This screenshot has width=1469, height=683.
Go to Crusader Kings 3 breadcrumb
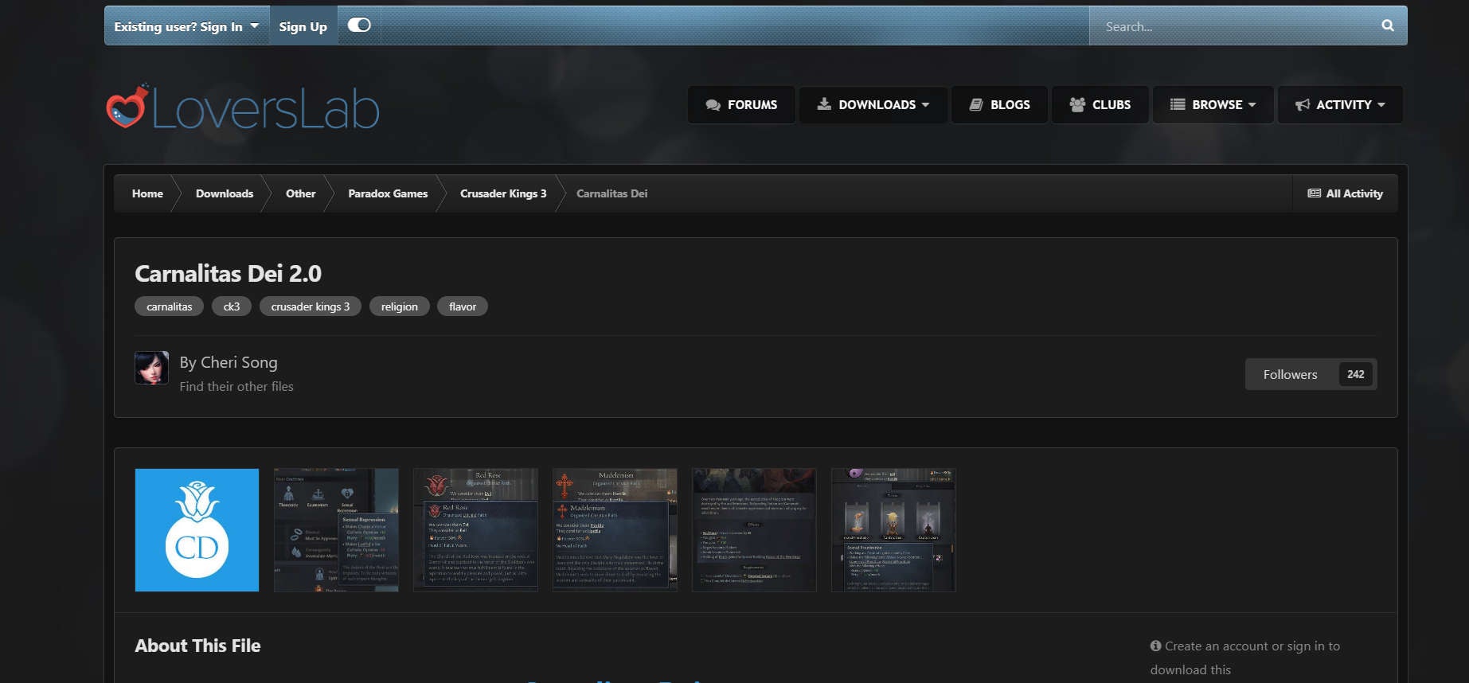(x=503, y=193)
